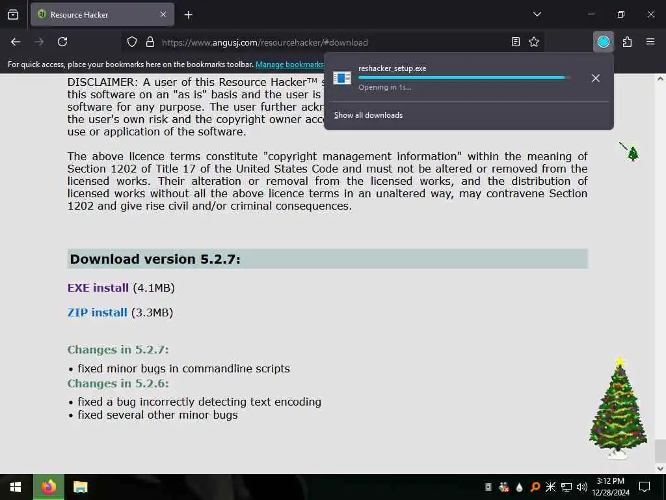
Task: Toggle reader view icon
Action: click(x=516, y=42)
